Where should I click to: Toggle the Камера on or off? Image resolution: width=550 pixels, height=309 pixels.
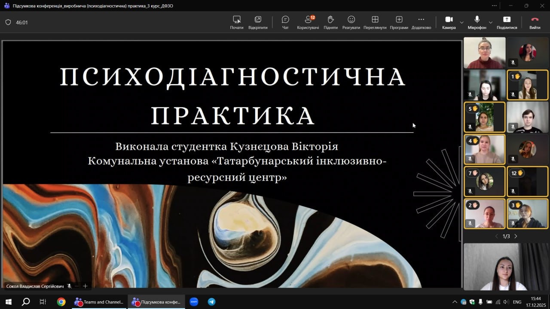(x=449, y=22)
